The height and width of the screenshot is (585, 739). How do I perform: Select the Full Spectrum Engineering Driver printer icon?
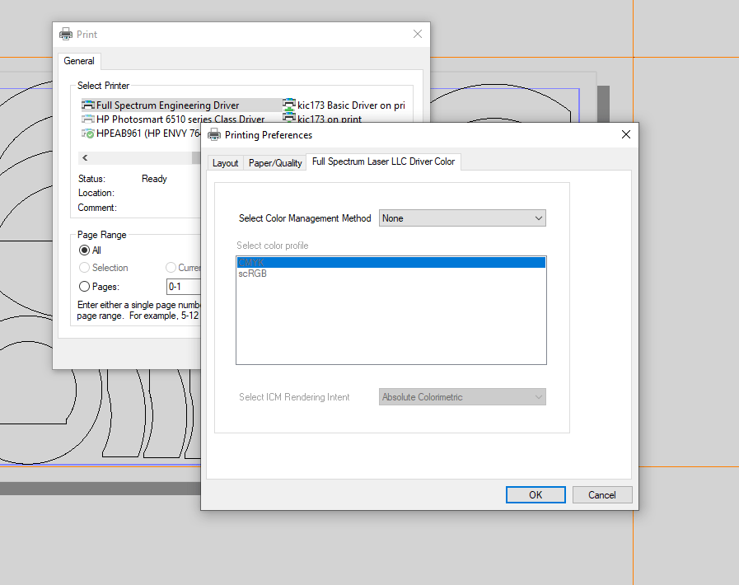coord(87,105)
